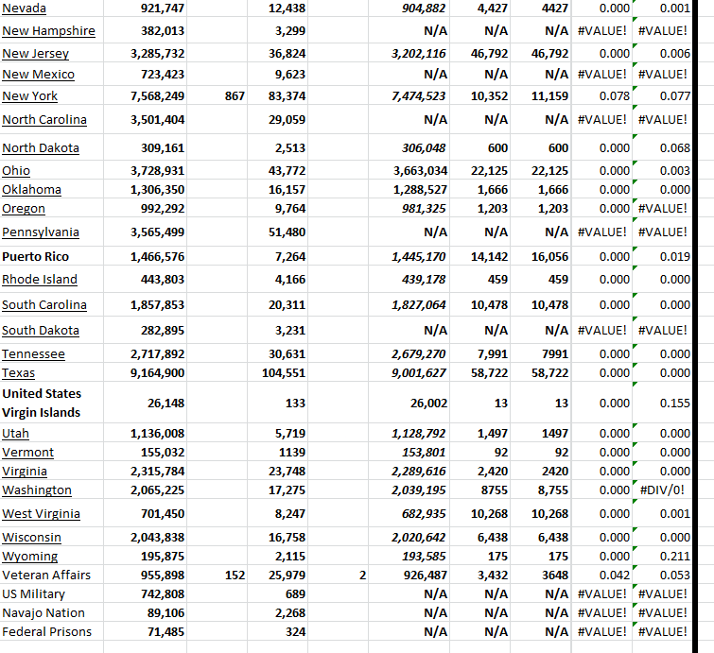This screenshot has height=653, width=714.
Task: Click the cell with value 9,164,900
Action: point(157,372)
